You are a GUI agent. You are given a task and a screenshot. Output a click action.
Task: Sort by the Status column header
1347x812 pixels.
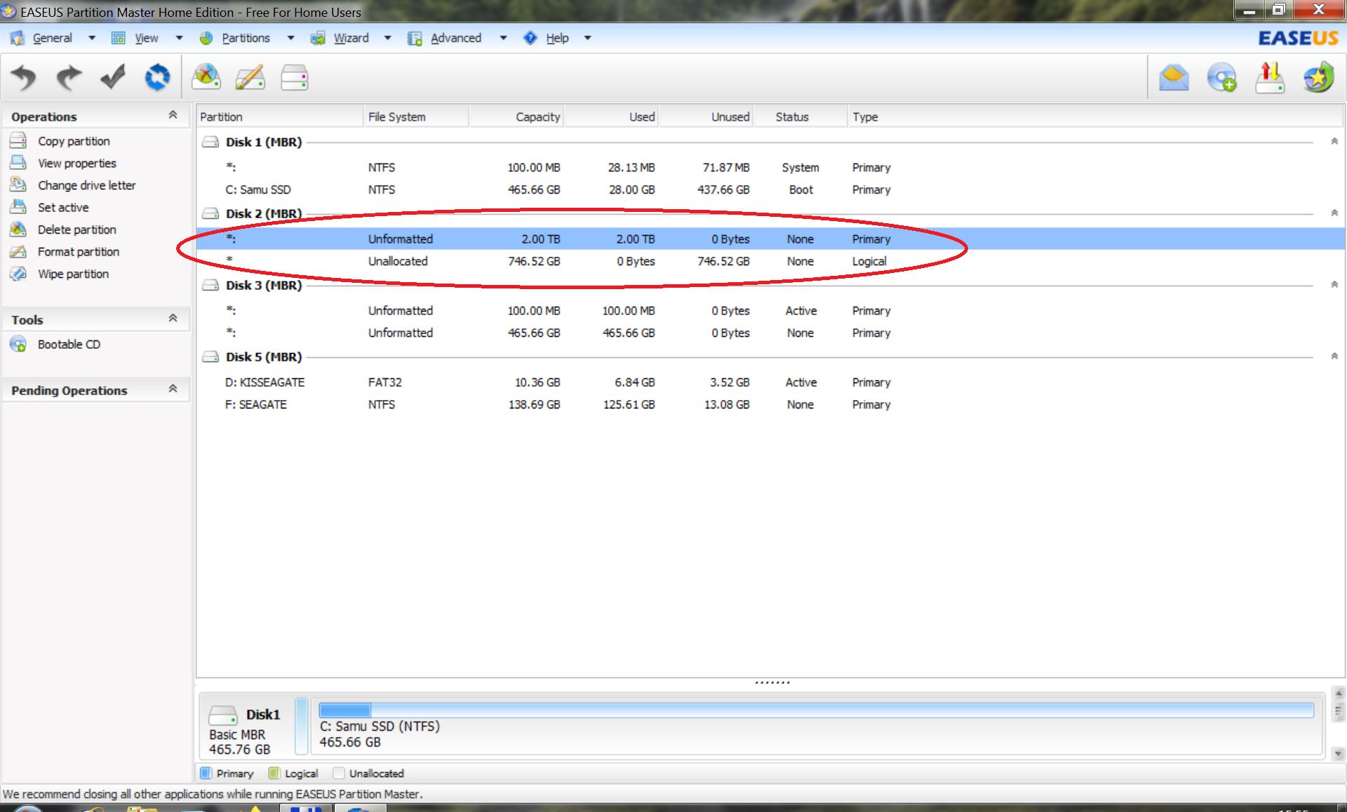coord(800,117)
